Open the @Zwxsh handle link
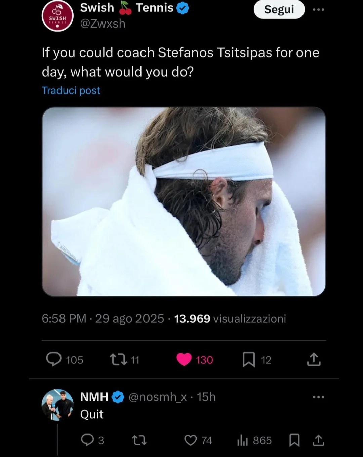The image size is (363, 457). coord(103,24)
